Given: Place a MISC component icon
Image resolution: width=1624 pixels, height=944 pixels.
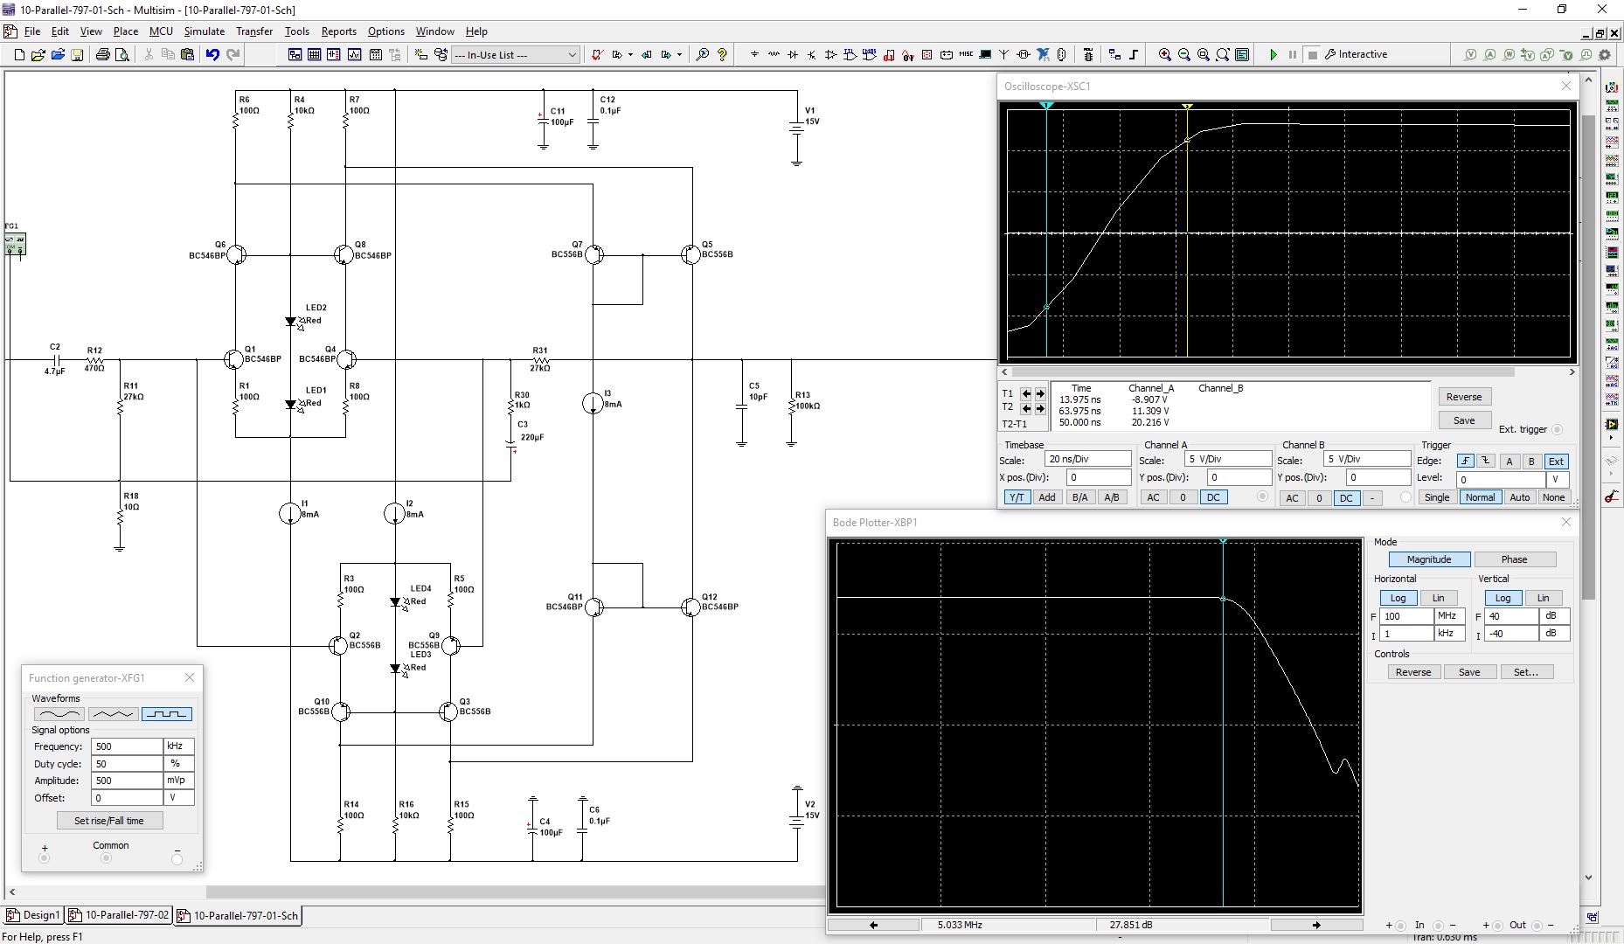Looking at the screenshot, I should tap(966, 54).
